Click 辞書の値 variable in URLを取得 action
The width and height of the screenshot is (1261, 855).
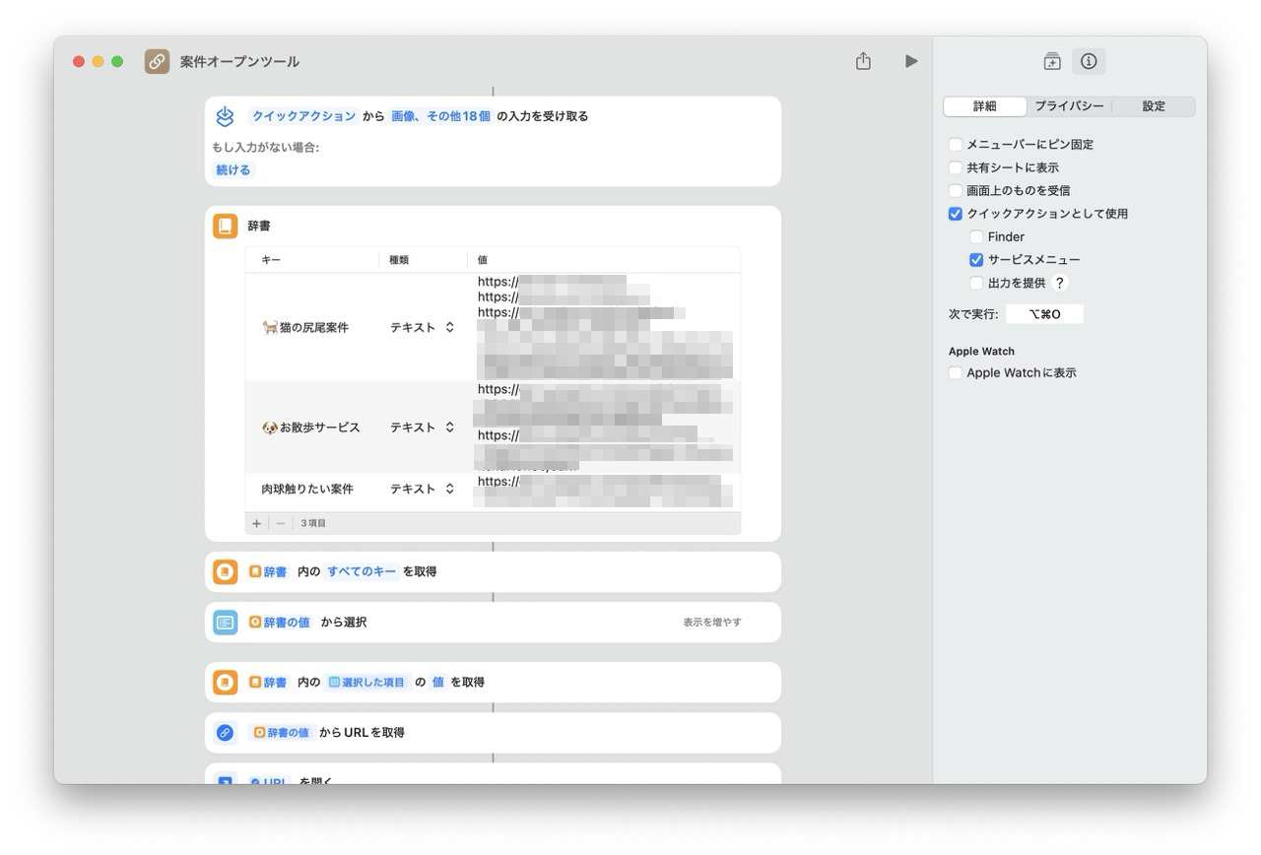click(281, 733)
